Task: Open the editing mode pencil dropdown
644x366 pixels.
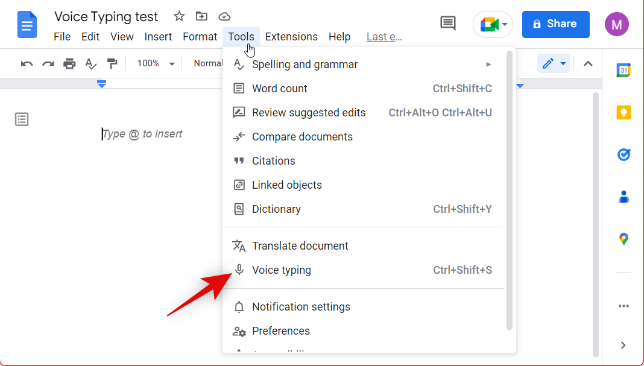Action: click(x=554, y=63)
